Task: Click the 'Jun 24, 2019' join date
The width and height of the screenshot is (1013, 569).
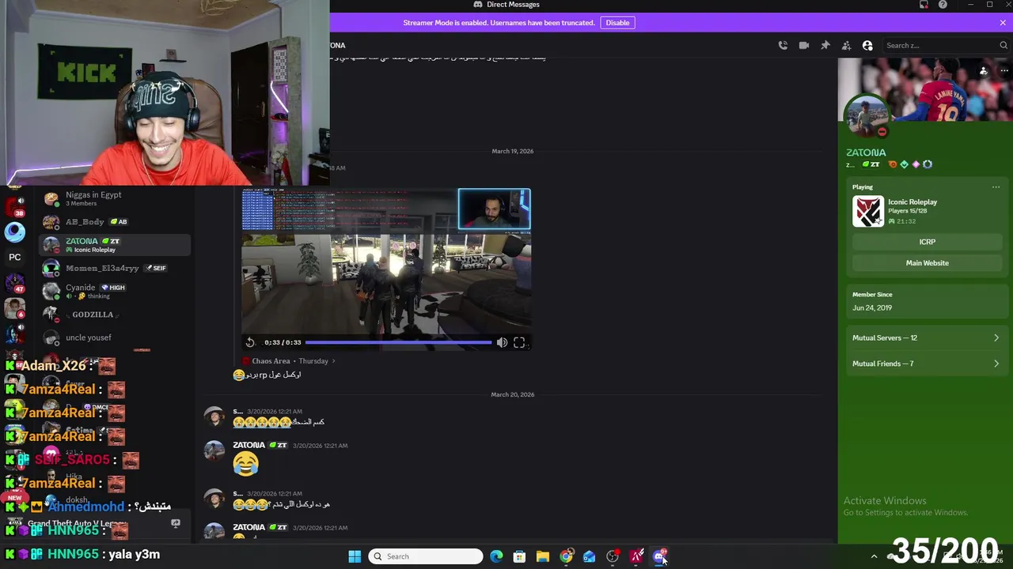Action: (872, 308)
